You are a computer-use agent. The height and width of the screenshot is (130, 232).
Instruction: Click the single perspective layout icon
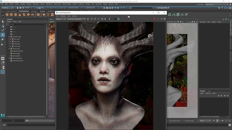click(3, 58)
